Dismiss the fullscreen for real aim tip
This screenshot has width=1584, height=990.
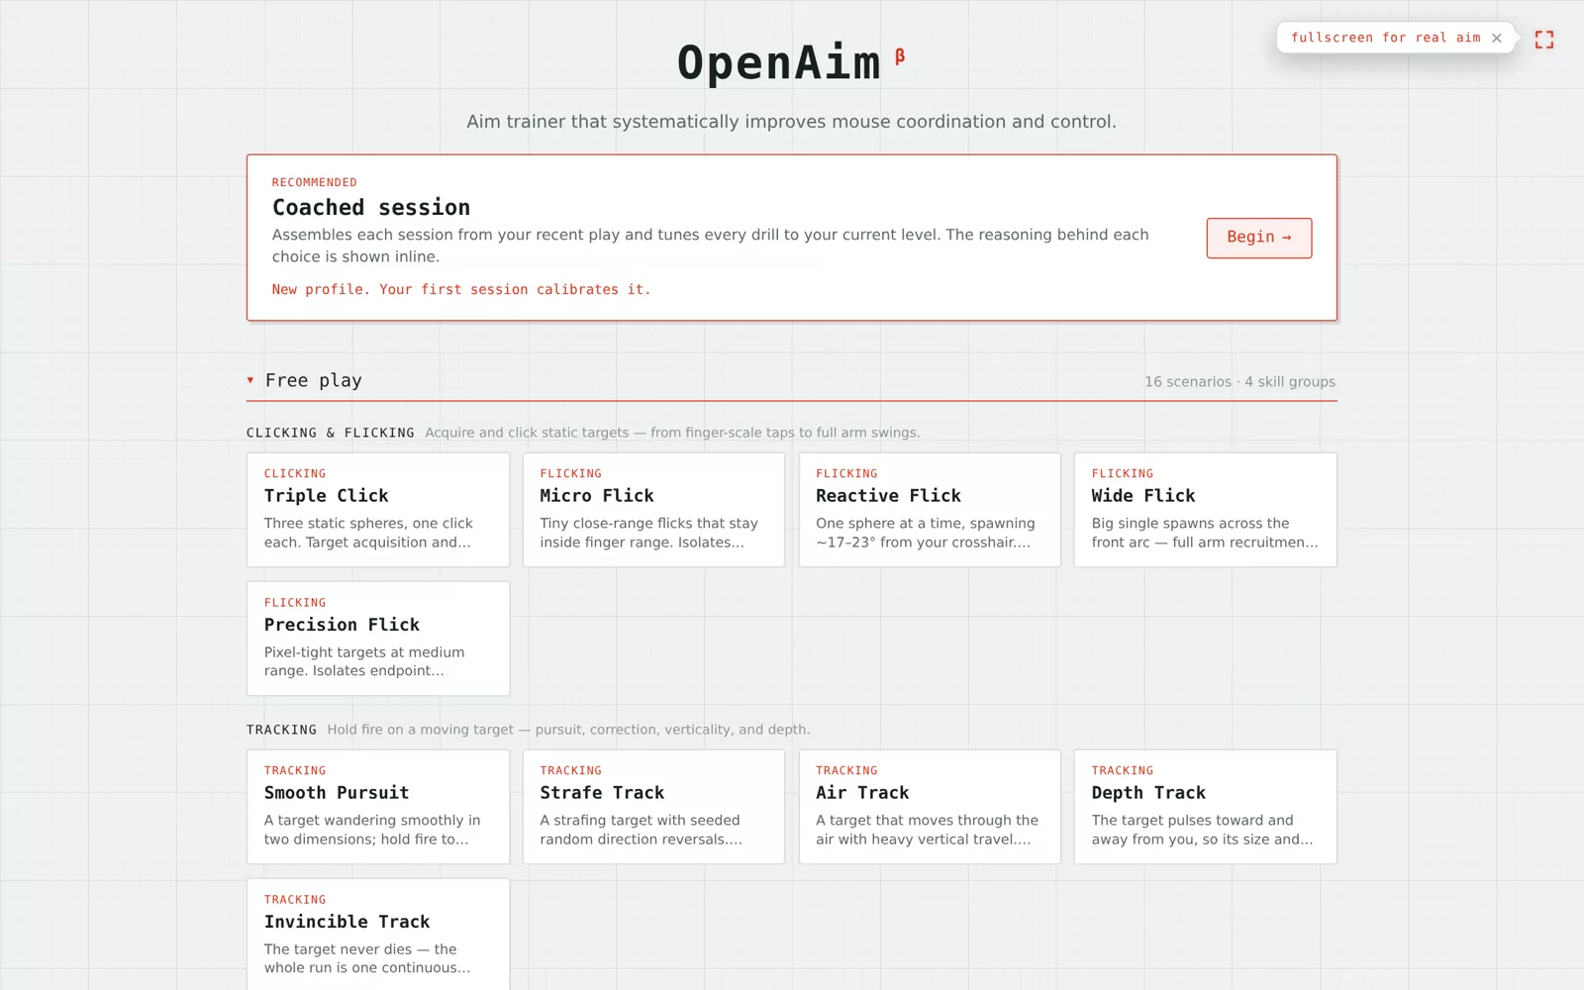click(1497, 38)
